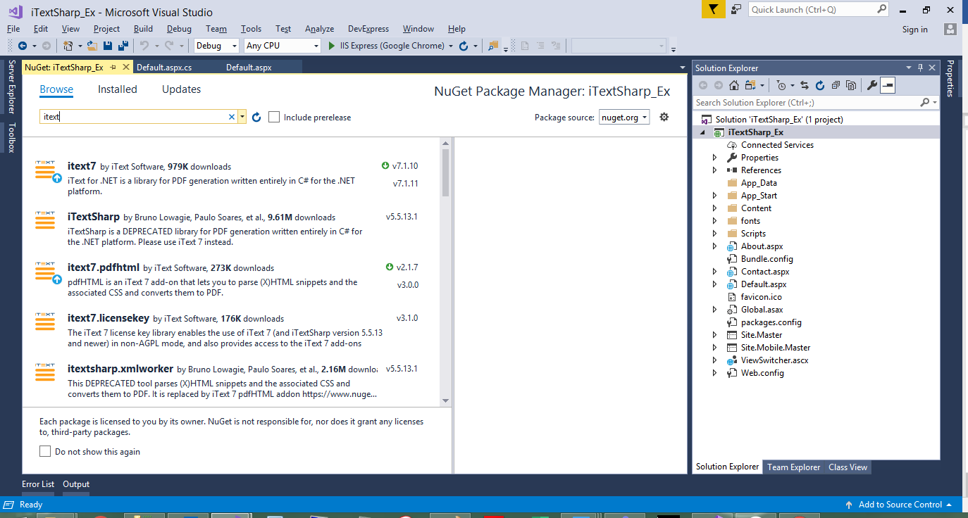Click the Quick Launch magnifier icon
This screenshot has width=968, height=518.
tap(881, 9)
